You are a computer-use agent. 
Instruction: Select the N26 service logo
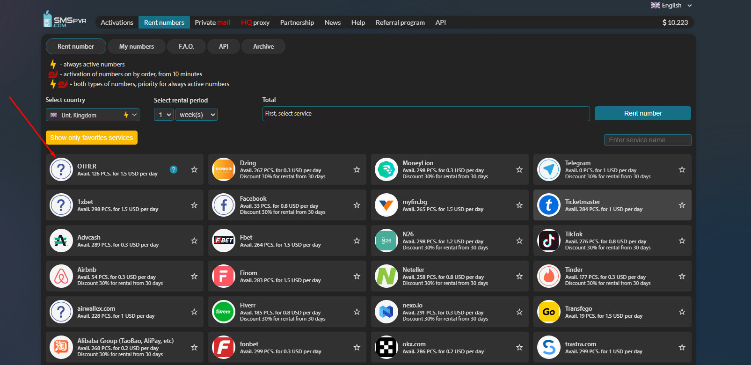pos(386,241)
